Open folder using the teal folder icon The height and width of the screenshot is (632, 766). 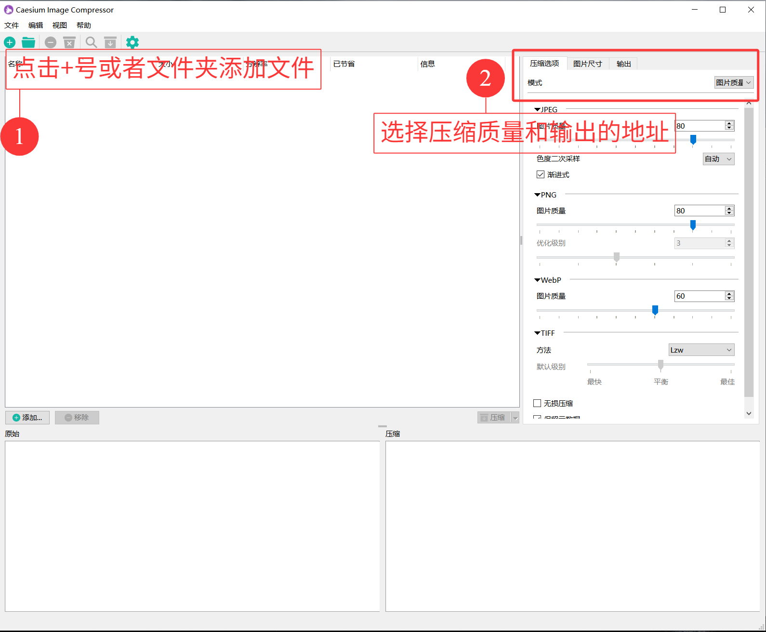[28, 42]
